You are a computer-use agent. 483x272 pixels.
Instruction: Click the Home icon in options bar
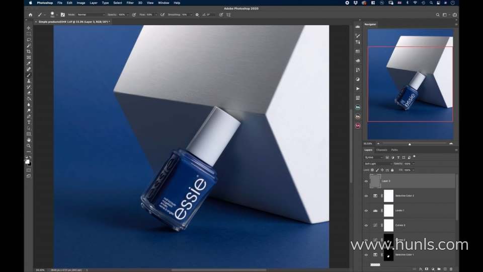30,15
